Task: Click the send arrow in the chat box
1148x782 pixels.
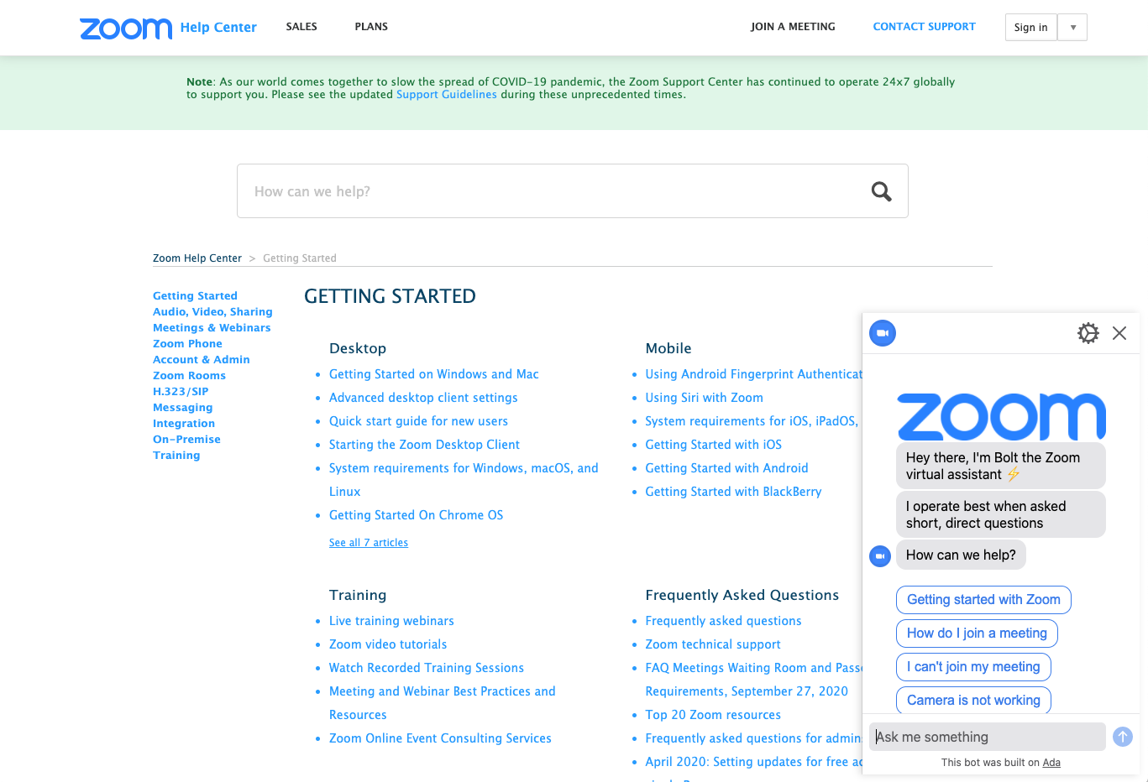Action: point(1123,737)
